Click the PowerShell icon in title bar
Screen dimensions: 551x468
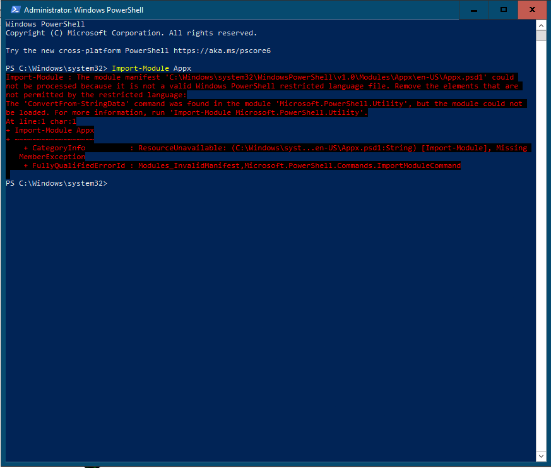click(15, 9)
